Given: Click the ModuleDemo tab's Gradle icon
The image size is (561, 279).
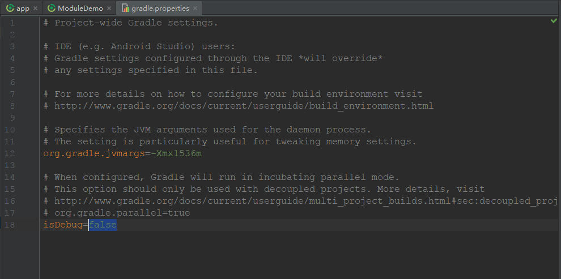Looking at the screenshot, I should click(52, 8).
